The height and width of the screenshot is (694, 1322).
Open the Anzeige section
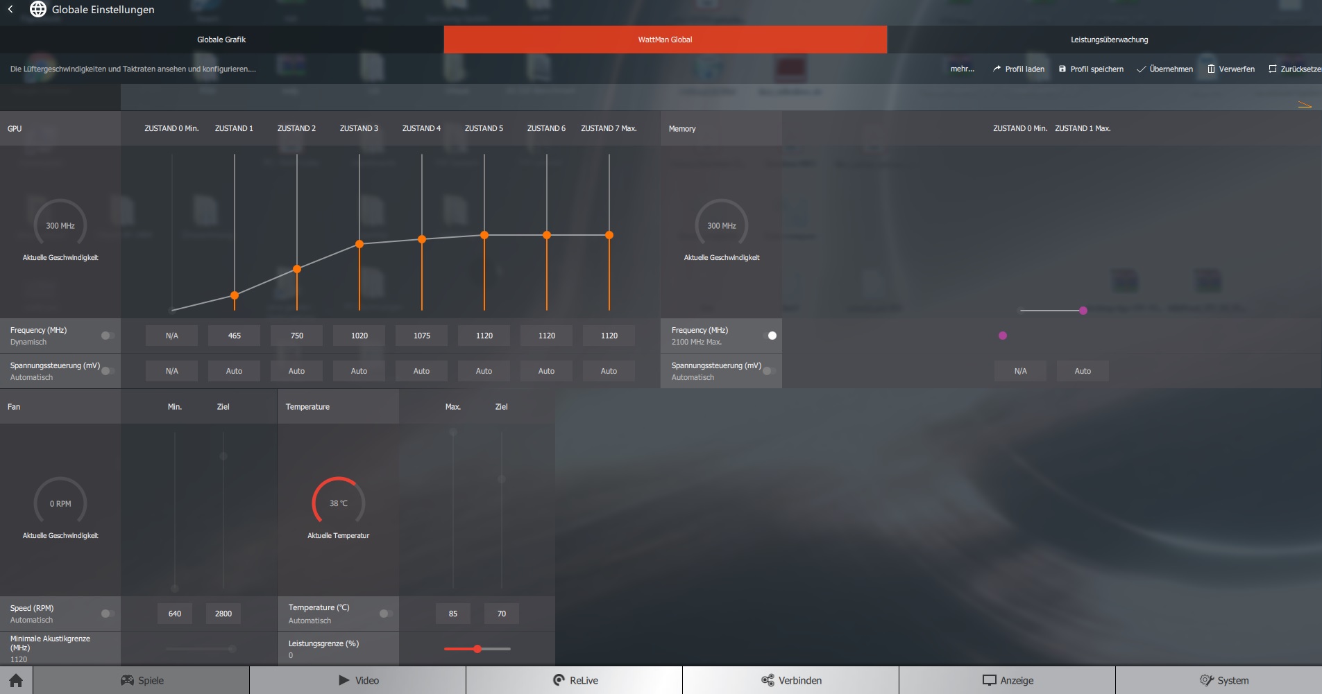pos(1008,680)
